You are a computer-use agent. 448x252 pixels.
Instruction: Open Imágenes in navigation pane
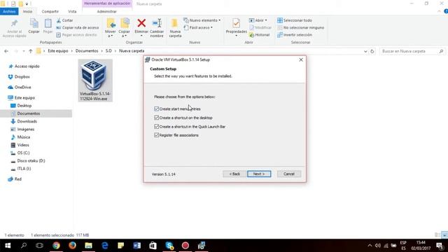(26, 129)
